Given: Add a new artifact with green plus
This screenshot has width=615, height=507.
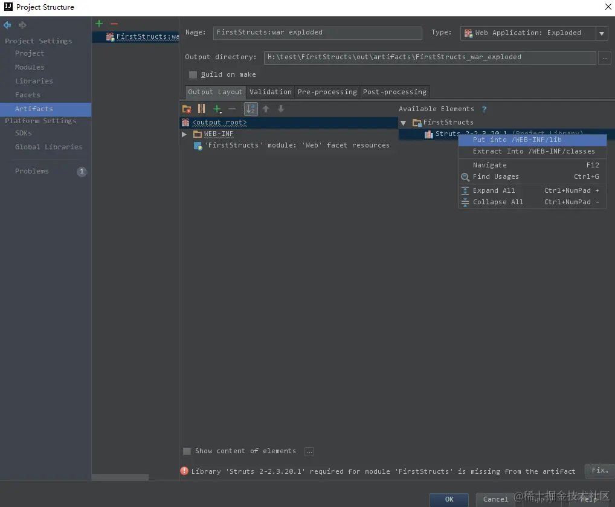Looking at the screenshot, I should 99,24.
